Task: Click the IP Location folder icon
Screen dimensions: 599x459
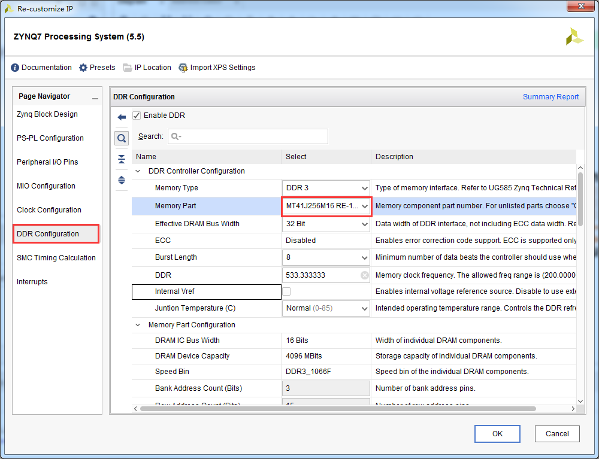Action: [x=128, y=68]
